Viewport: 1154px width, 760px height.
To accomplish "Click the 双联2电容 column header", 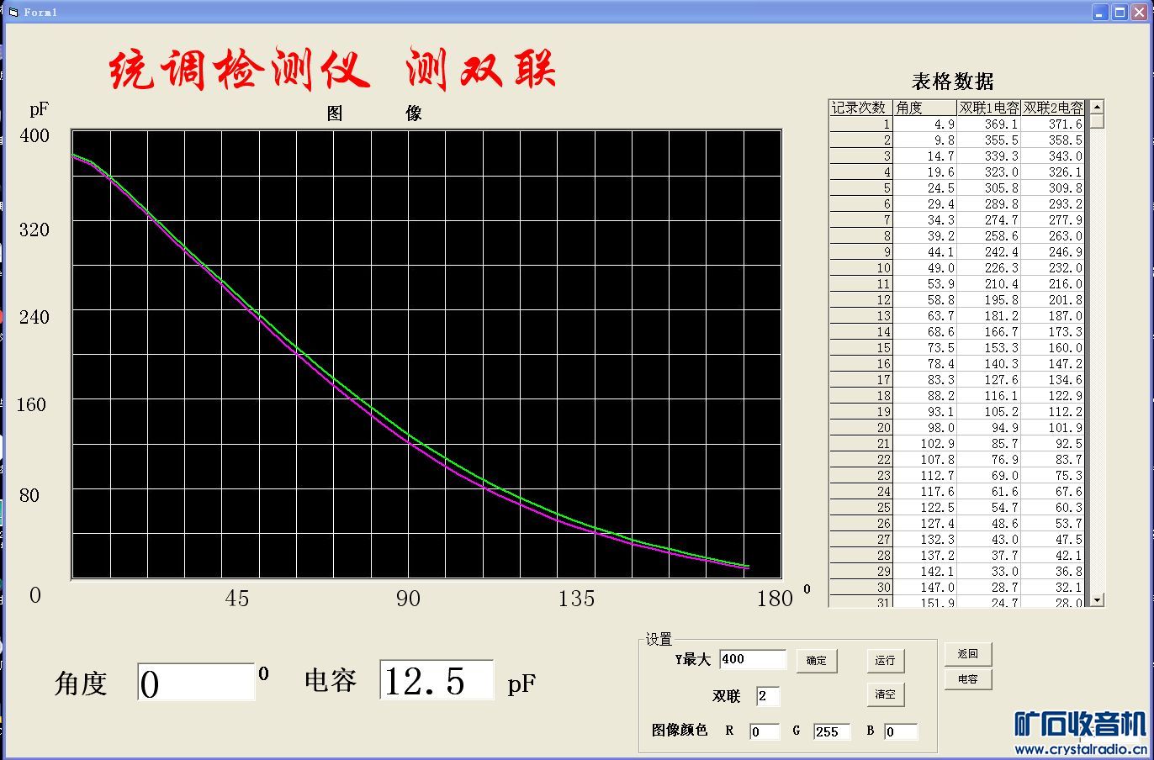I will point(1053,108).
